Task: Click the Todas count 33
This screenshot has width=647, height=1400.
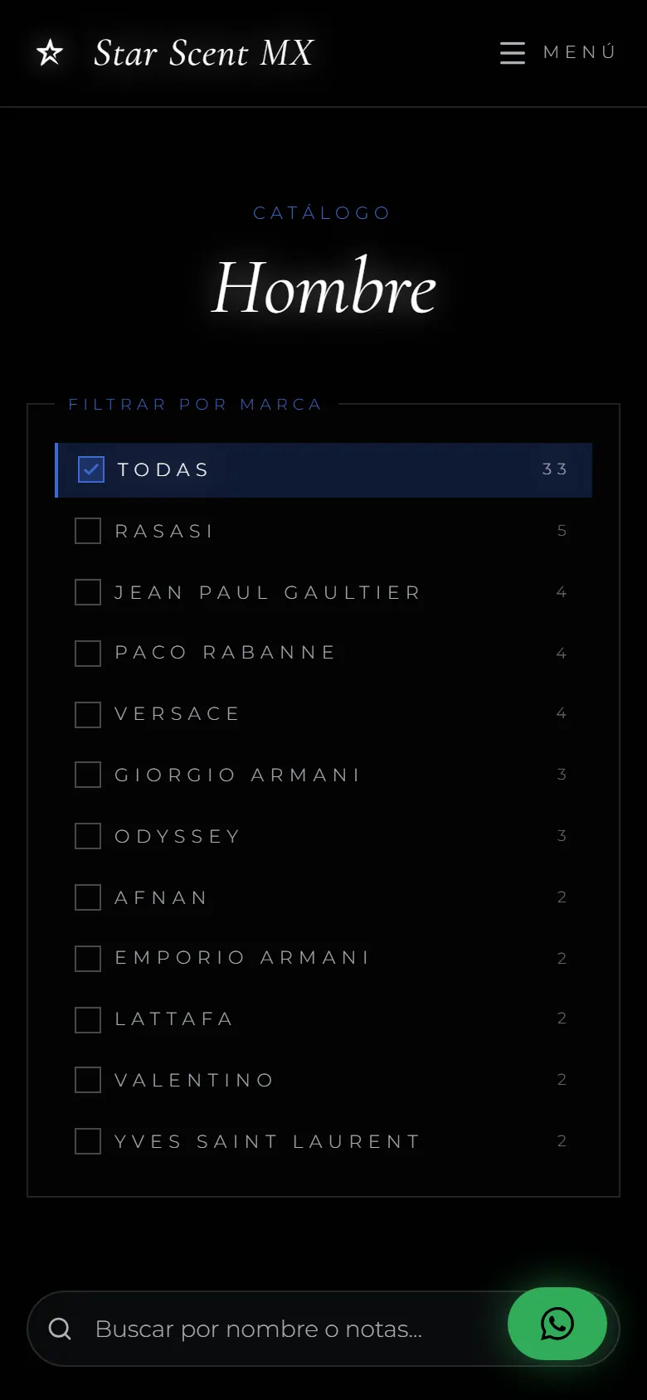Action: (555, 469)
